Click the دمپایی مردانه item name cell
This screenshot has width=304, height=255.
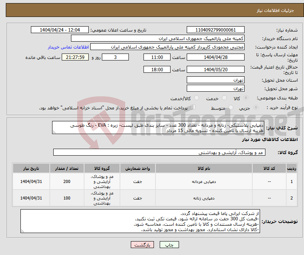click(204, 181)
